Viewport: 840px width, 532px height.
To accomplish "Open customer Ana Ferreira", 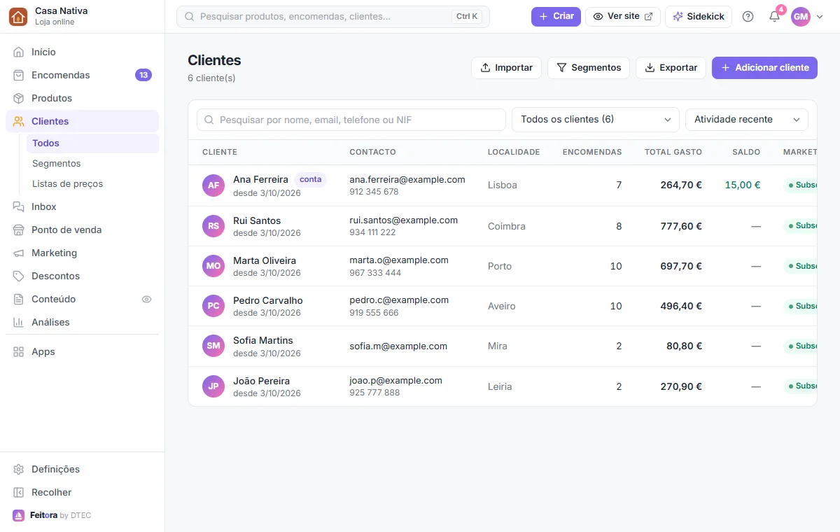I will click(260, 179).
